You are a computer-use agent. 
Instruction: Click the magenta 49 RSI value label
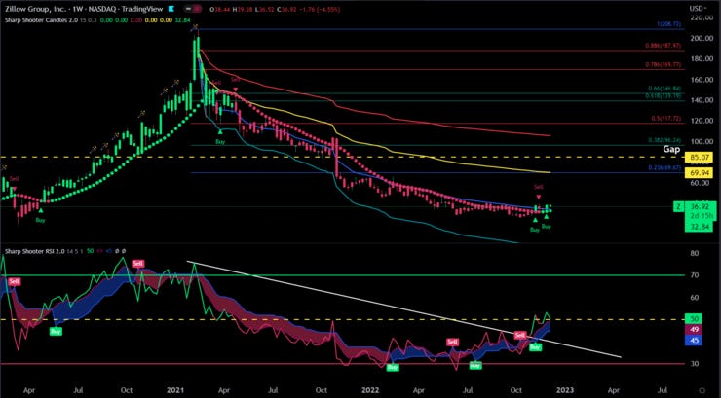point(695,330)
